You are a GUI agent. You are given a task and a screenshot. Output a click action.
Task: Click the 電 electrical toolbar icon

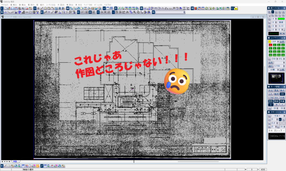(x=2, y=12)
